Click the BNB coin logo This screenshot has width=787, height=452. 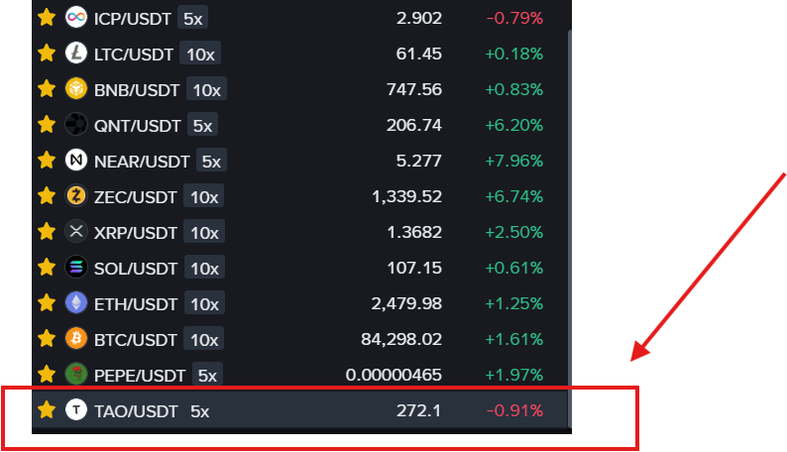point(76,88)
